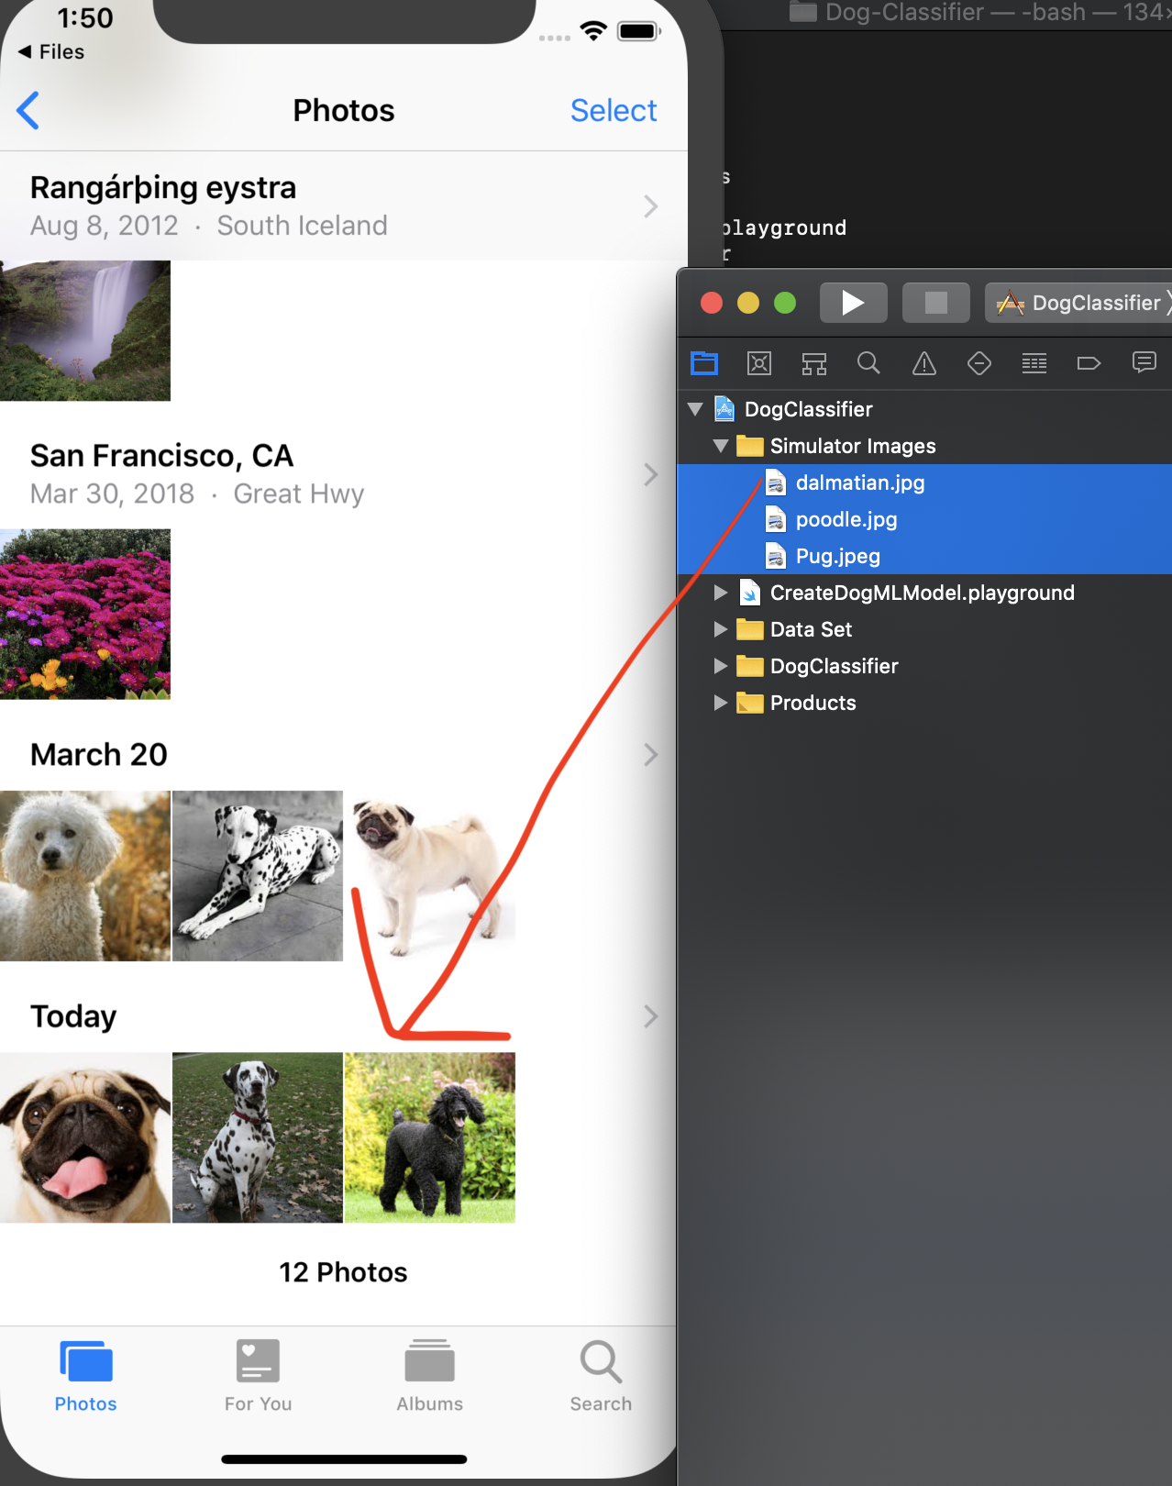The height and width of the screenshot is (1486, 1172).
Task: Open the Report navigator icon
Action: pos(1144,363)
